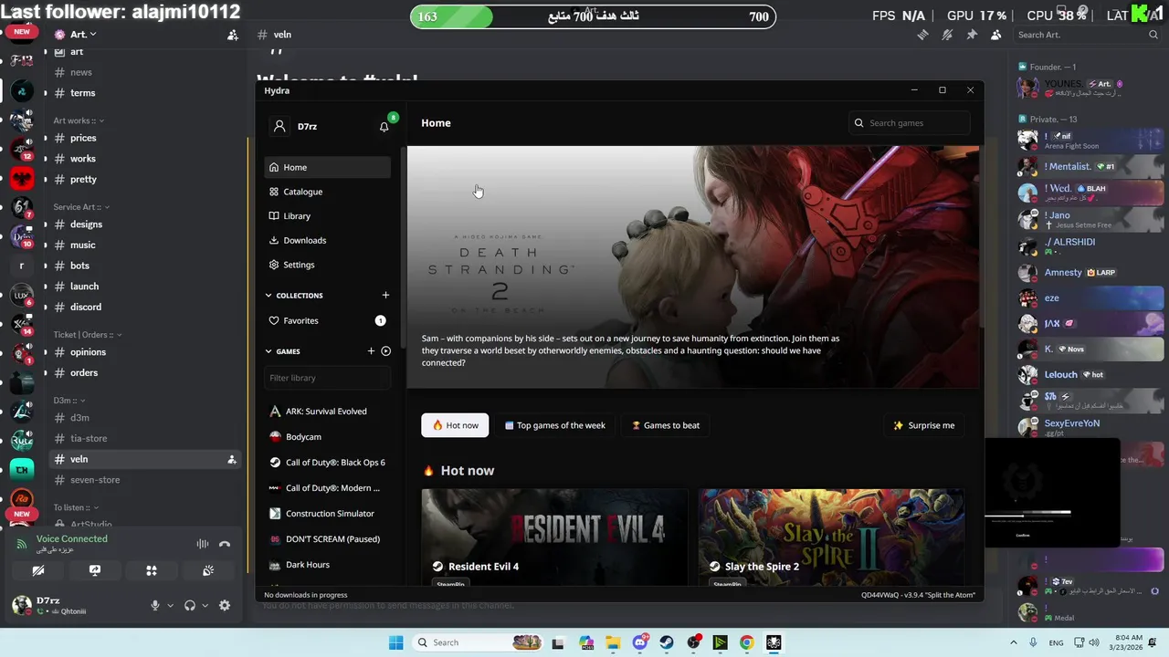Add a new collection with plus icon
The width and height of the screenshot is (1169, 657).
tap(385, 295)
